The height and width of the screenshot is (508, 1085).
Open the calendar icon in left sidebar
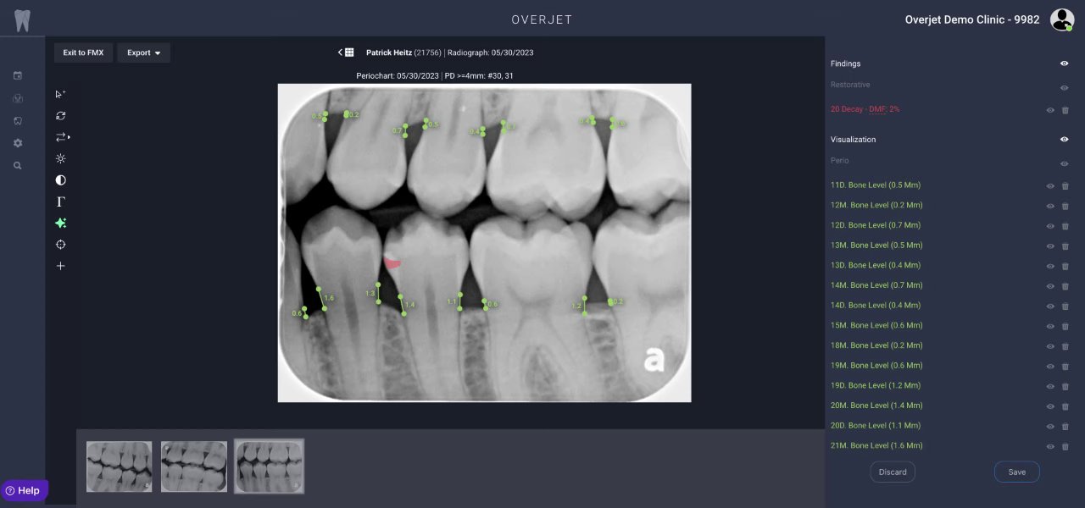pos(18,75)
